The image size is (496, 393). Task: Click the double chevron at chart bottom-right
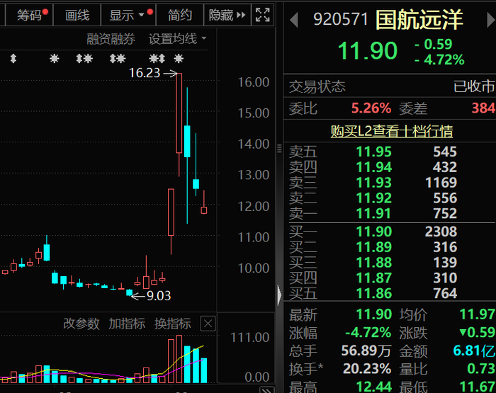[x=266, y=390]
